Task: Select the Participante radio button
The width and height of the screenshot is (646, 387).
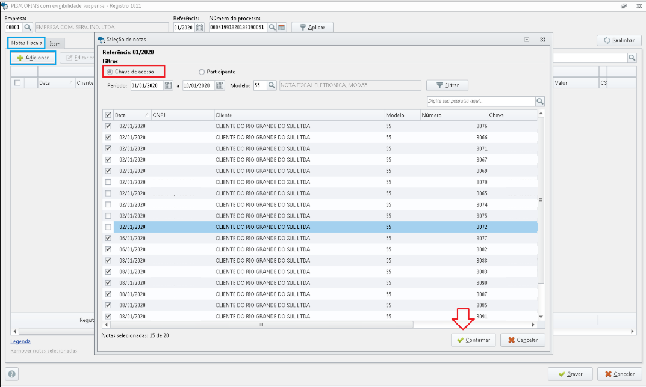Action: [x=202, y=72]
